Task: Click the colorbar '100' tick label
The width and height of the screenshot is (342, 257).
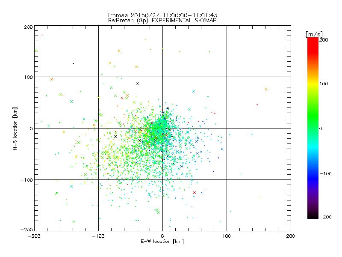Action: click(x=324, y=84)
